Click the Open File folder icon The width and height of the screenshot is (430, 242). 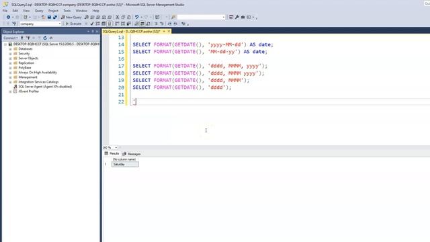click(x=43, y=17)
